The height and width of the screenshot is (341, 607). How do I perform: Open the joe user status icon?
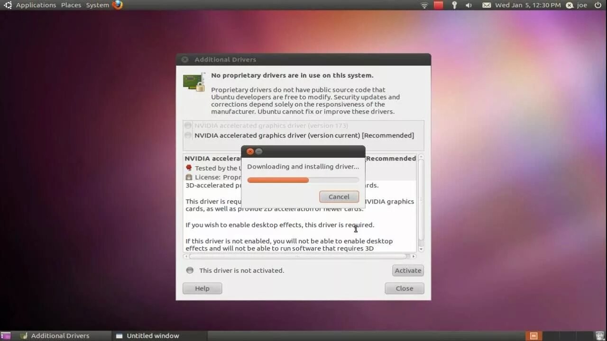pos(569,5)
